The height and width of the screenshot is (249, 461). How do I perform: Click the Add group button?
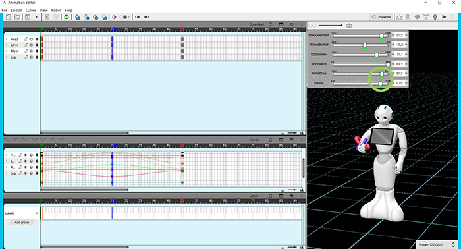(x=22, y=222)
